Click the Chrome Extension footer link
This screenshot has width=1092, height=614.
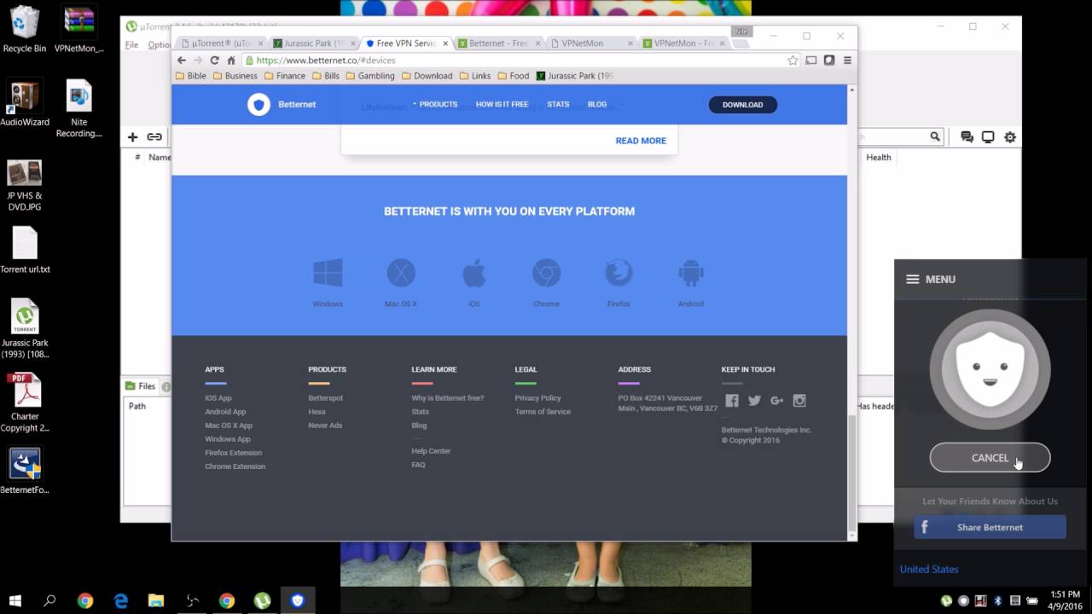235,466
